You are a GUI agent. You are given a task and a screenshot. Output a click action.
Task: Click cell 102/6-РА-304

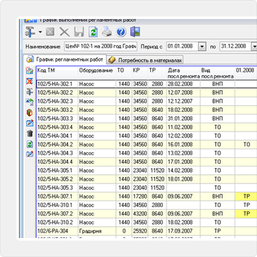[57, 231]
